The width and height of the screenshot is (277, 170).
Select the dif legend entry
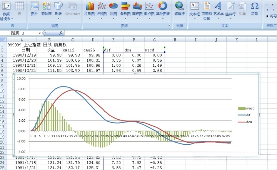tap(244, 115)
